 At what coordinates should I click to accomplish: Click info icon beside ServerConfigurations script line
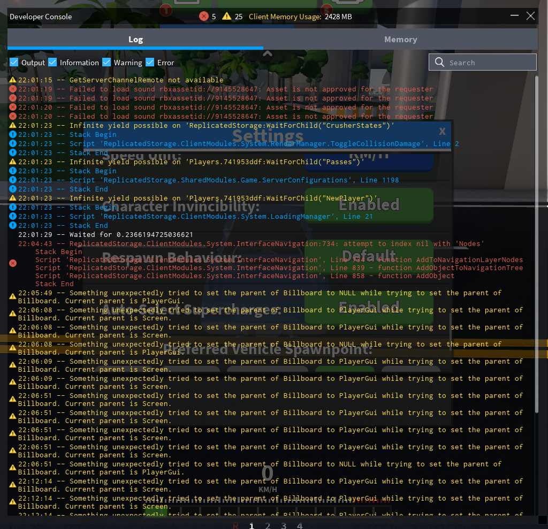coord(13,180)
